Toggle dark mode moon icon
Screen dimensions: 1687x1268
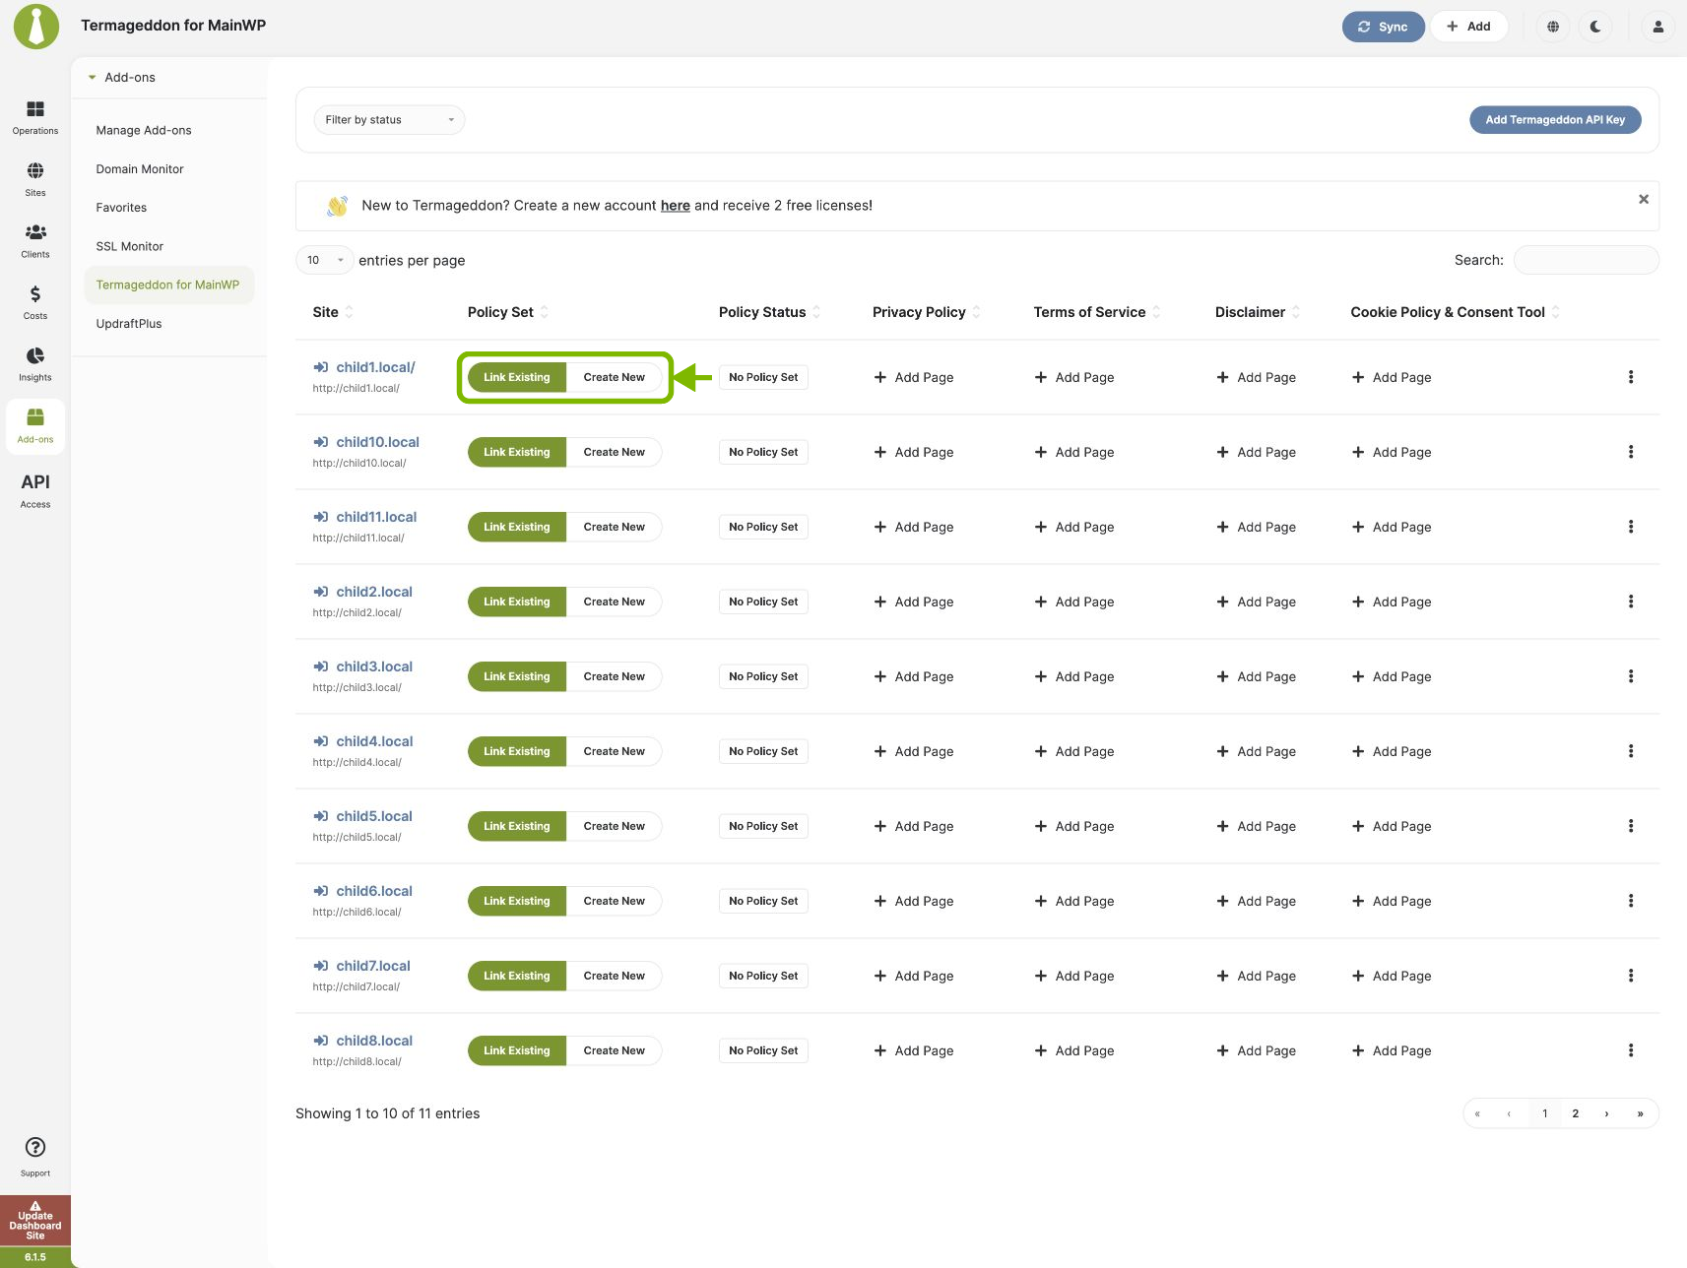click(1595, 27)
